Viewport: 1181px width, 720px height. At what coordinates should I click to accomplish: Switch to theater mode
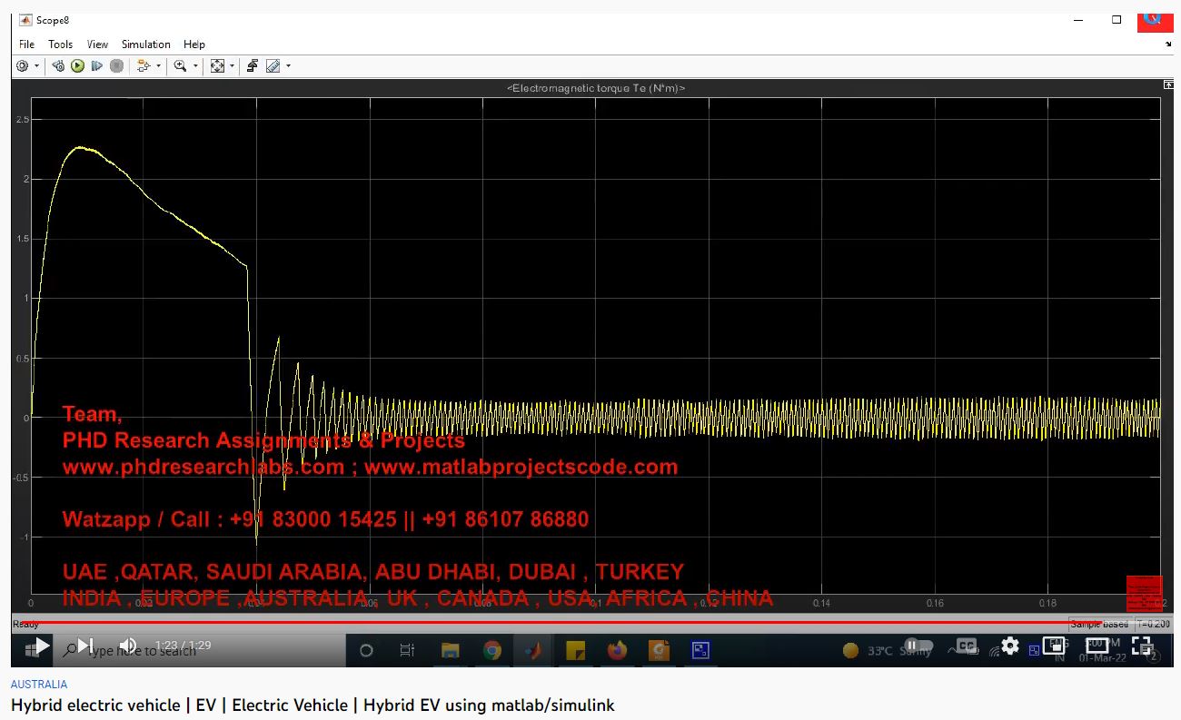1097,646
